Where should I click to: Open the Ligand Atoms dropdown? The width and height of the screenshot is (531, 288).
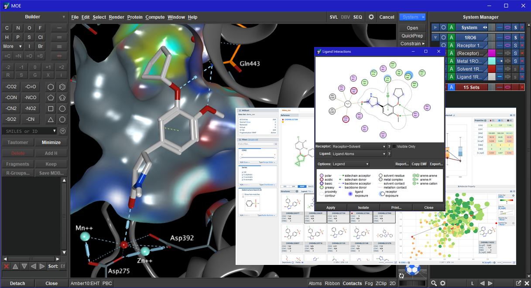[x=359, y=154]
